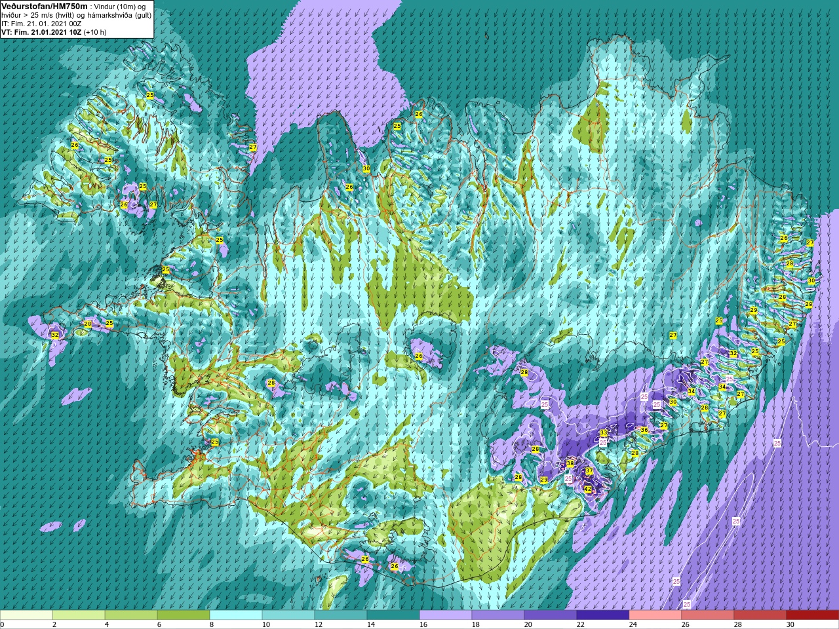
Task: Click the 16–18 lavender legend swatch
Action: click(x=446, y=615)
